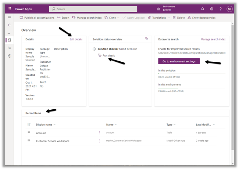Toggle the hamburger navigation menu

point(9,17)
